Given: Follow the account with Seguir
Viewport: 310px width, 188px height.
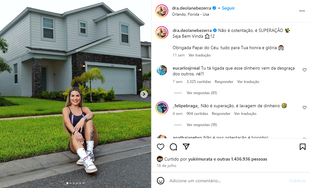Looking at the screenshot, I should pyautogui.click(x=228, y=8).
